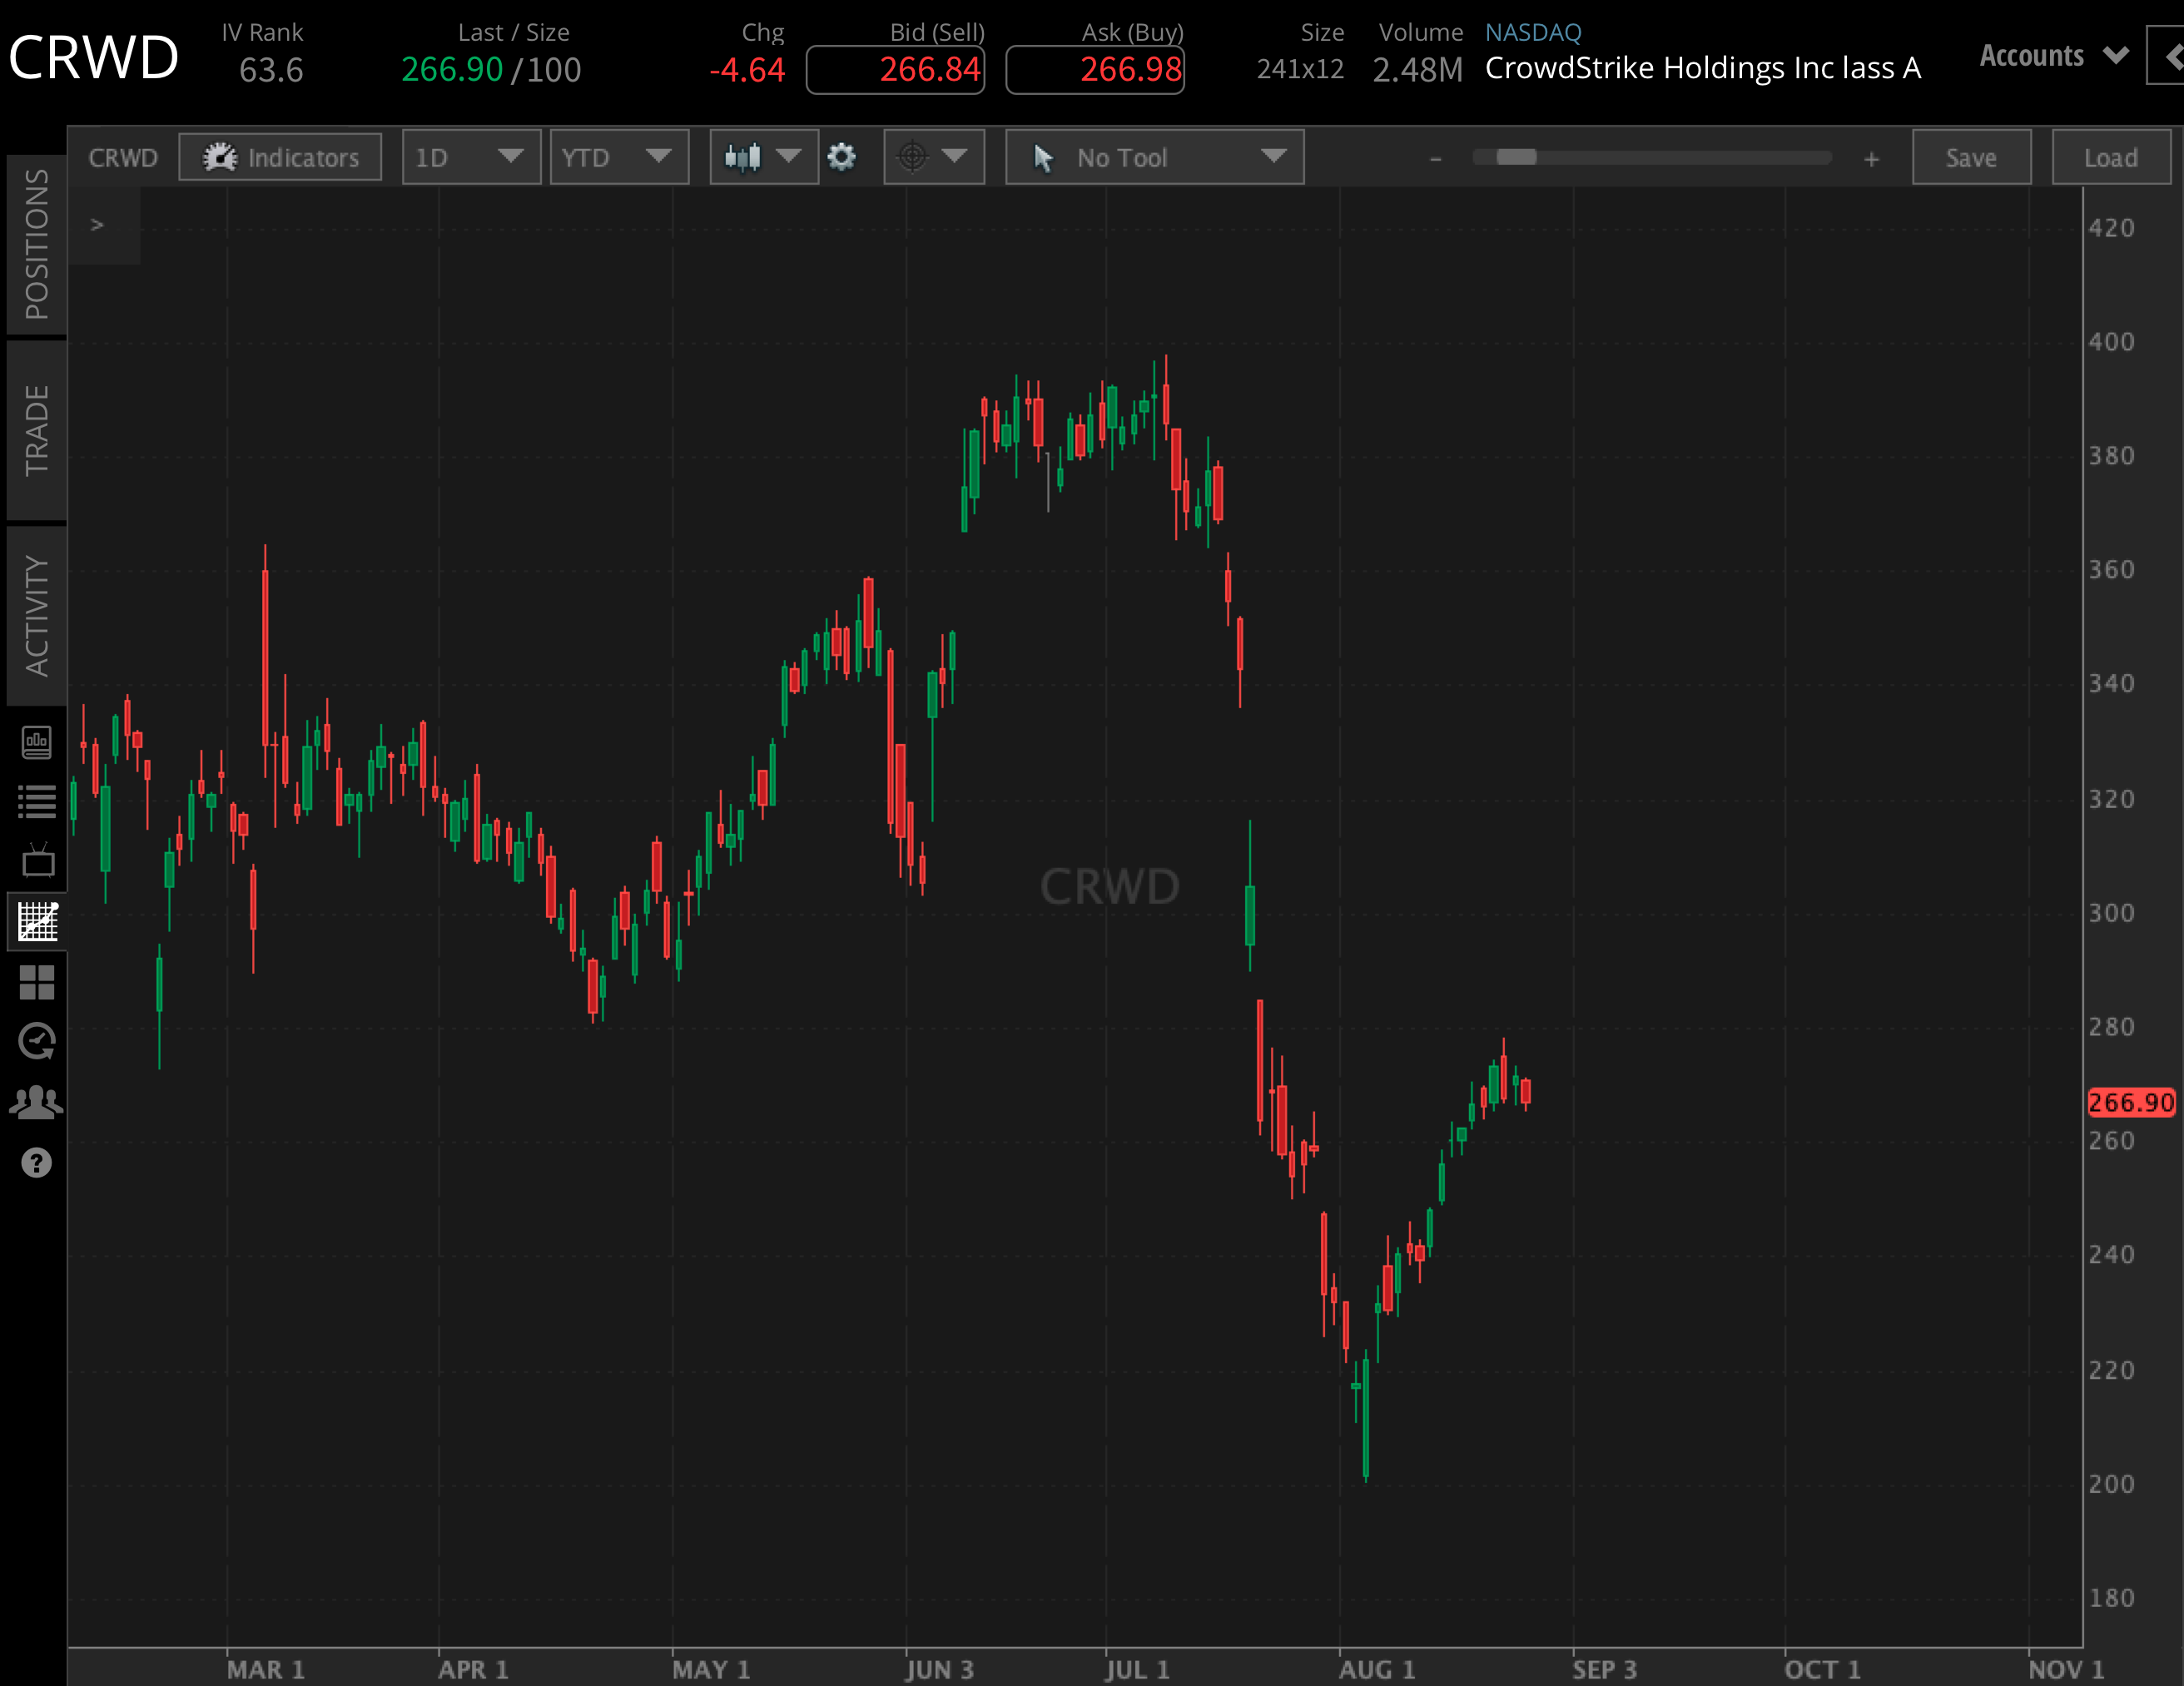Click the community people icon in sidebar
The width and height of the screenshot is (2184, 1686).
click(x=36, y=1102)
